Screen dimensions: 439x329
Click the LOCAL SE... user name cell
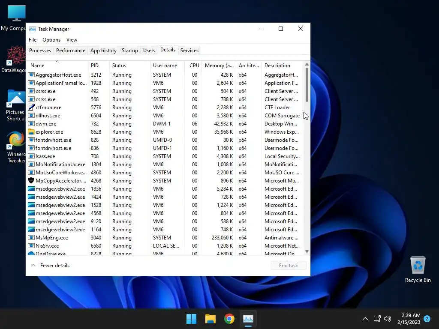click(166, 245)
